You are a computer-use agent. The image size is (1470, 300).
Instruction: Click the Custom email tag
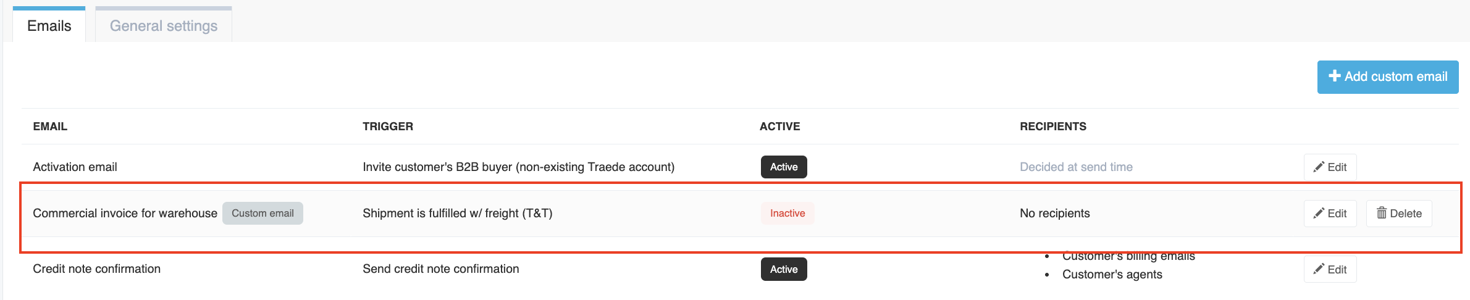pyautogui.click(x=262, y=214)
